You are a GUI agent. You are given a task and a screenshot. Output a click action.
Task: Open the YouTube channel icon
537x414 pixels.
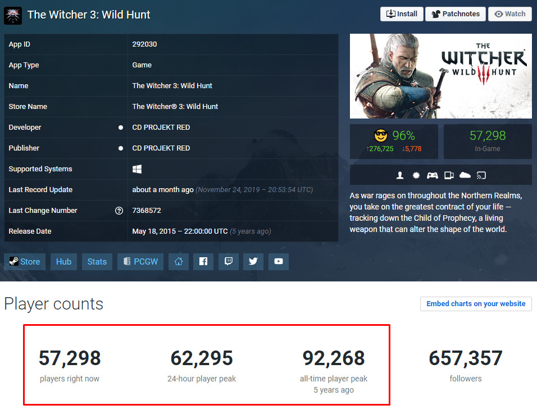point(279,262)
